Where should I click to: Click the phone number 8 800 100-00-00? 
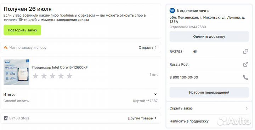pyautogui.click(x=184, y=77)
